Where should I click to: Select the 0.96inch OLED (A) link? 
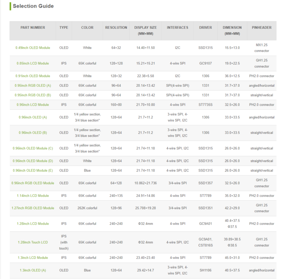pyautogui.click(x=33, y=117)
